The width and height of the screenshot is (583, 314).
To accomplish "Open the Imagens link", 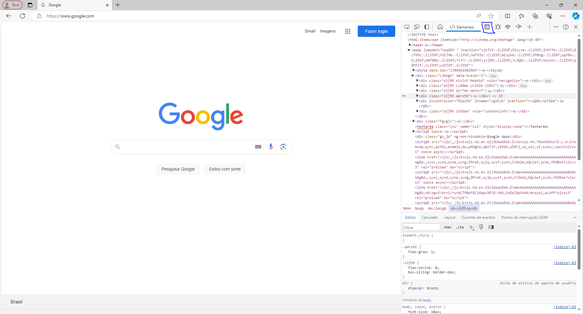I will pos(327,31).
